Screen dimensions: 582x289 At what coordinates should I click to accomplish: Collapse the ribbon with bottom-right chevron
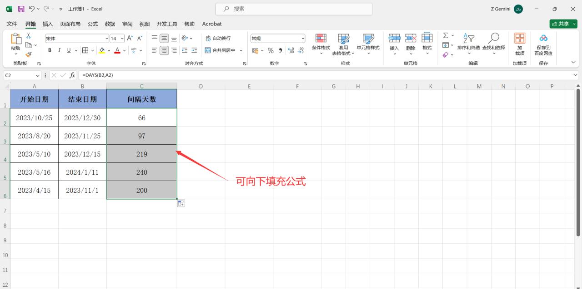573,63
